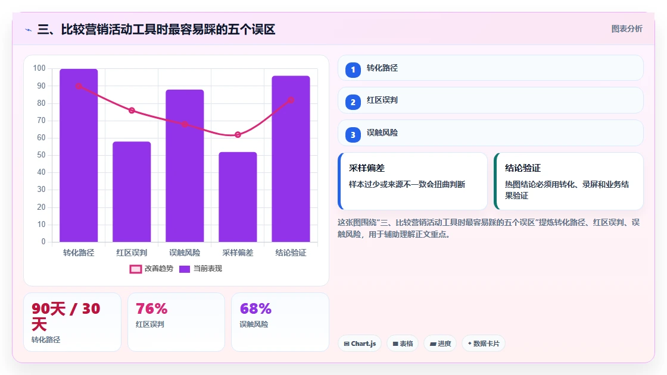Click the 红区误判 label under 76%

pyautogui.click(x=149, y=324)
